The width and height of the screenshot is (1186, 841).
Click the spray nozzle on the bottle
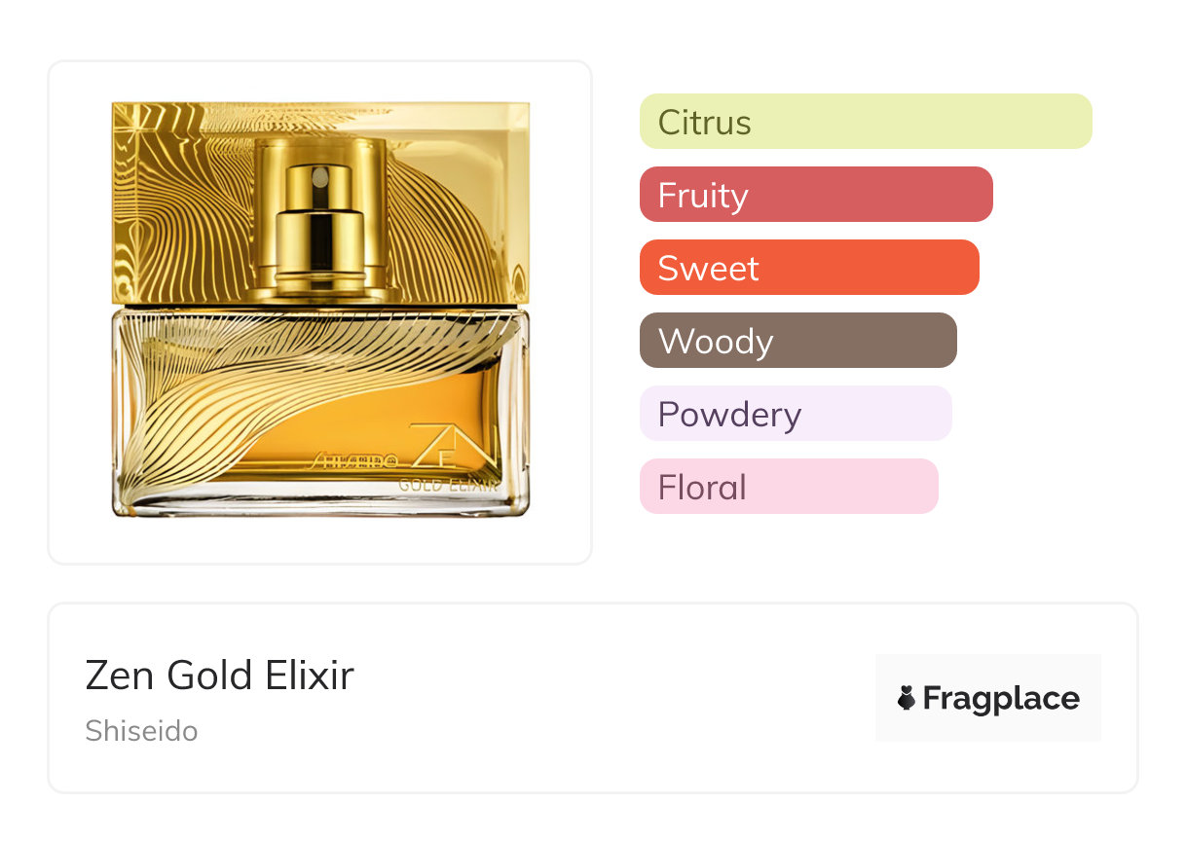coord(318,178)
